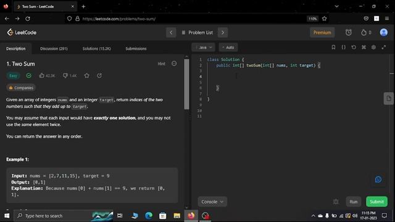Go to next problem arrow
This screenshot has width=395, height=222.
(223, 33)
